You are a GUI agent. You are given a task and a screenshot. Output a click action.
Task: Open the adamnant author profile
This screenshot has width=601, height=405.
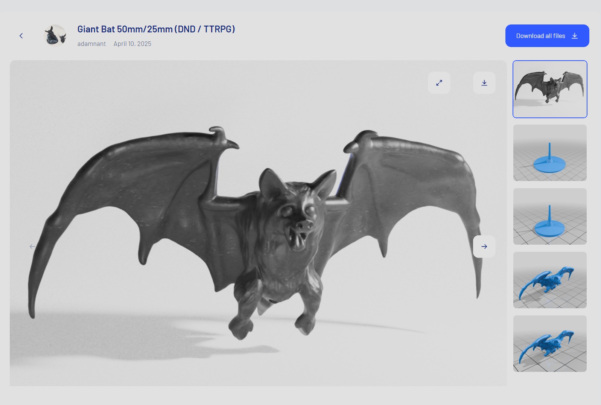pyautogui.click(x=91, y=44)
